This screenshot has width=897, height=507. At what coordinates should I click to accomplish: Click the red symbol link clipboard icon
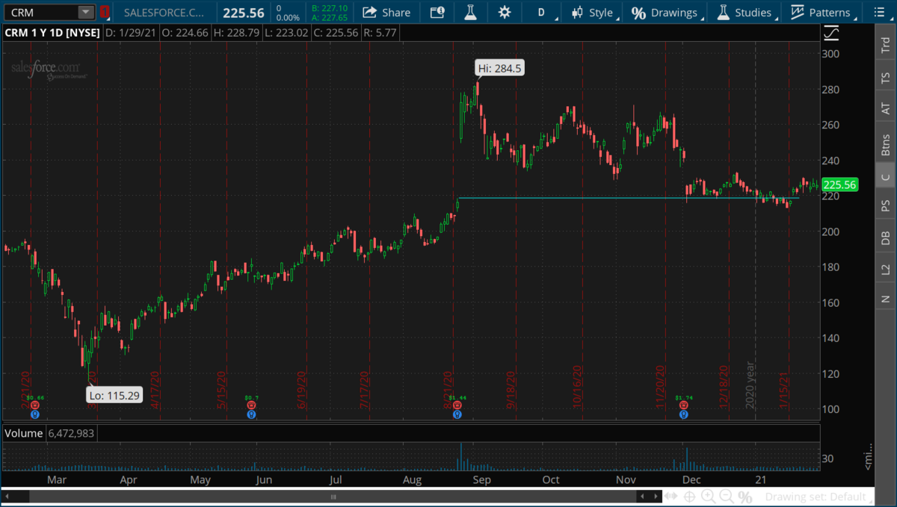point(105,12)
